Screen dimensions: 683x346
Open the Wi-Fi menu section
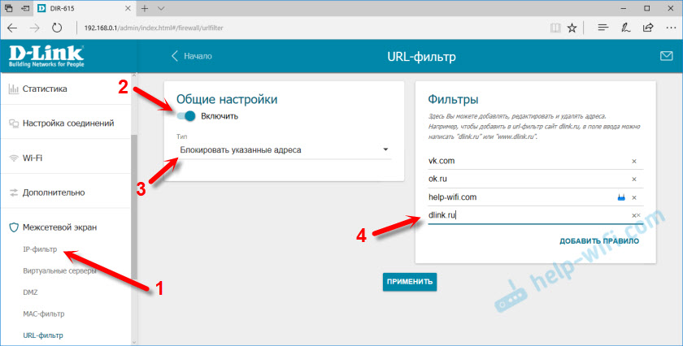[66, 158]
